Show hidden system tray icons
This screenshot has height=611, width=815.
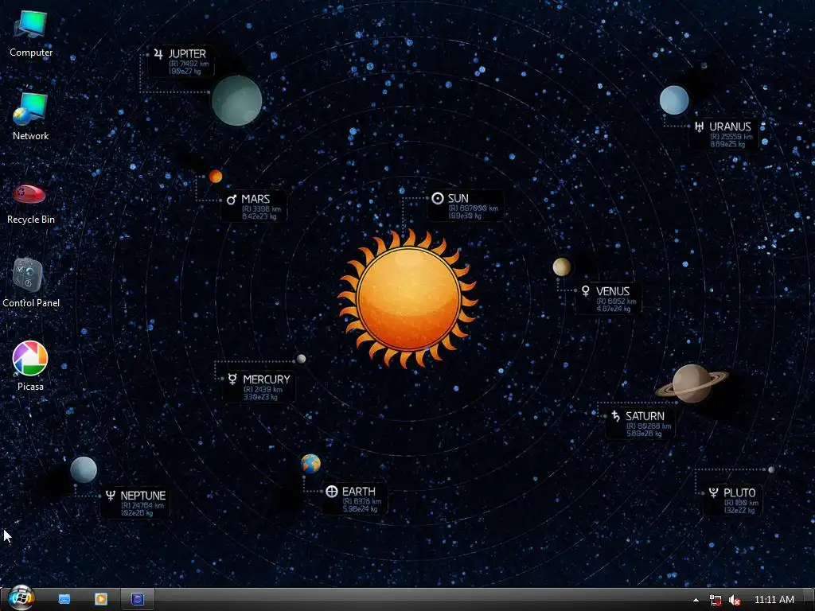pyautogui.click(x=696, y=600)
